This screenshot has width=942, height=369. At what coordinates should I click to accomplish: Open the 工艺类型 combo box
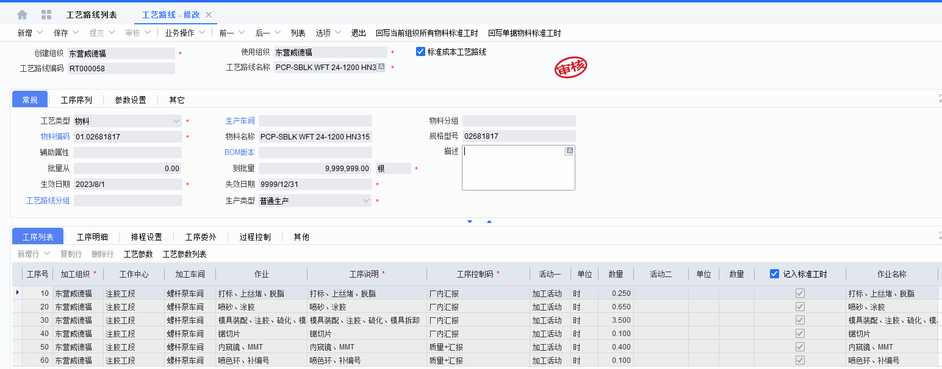pos(128,121)
